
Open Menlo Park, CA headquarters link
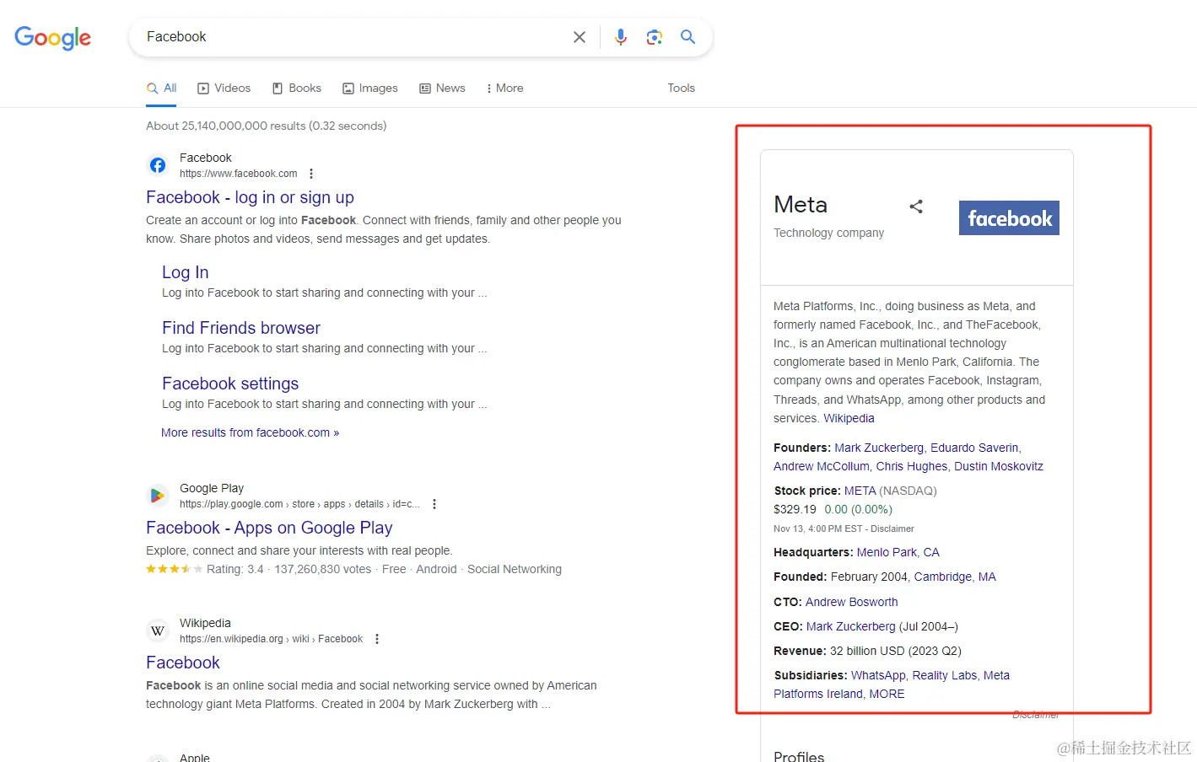(x=898, y=552)
